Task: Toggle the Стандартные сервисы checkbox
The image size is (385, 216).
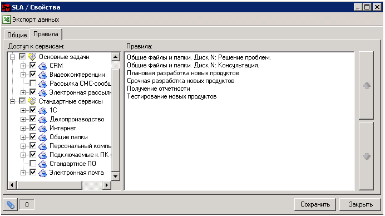Action: click(22, 101)
